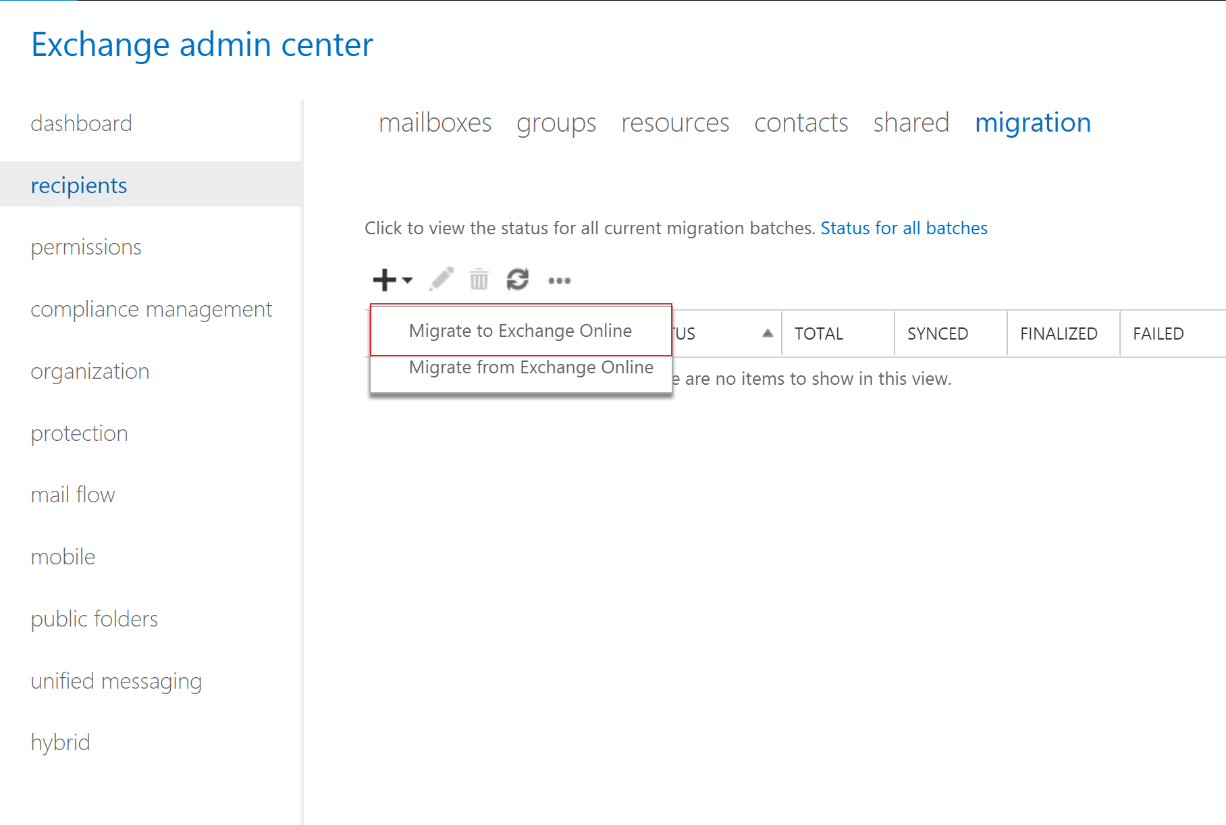The width and height of the screenshot is (1226, 825).
Task: Open the protection section
Action: 79,433
